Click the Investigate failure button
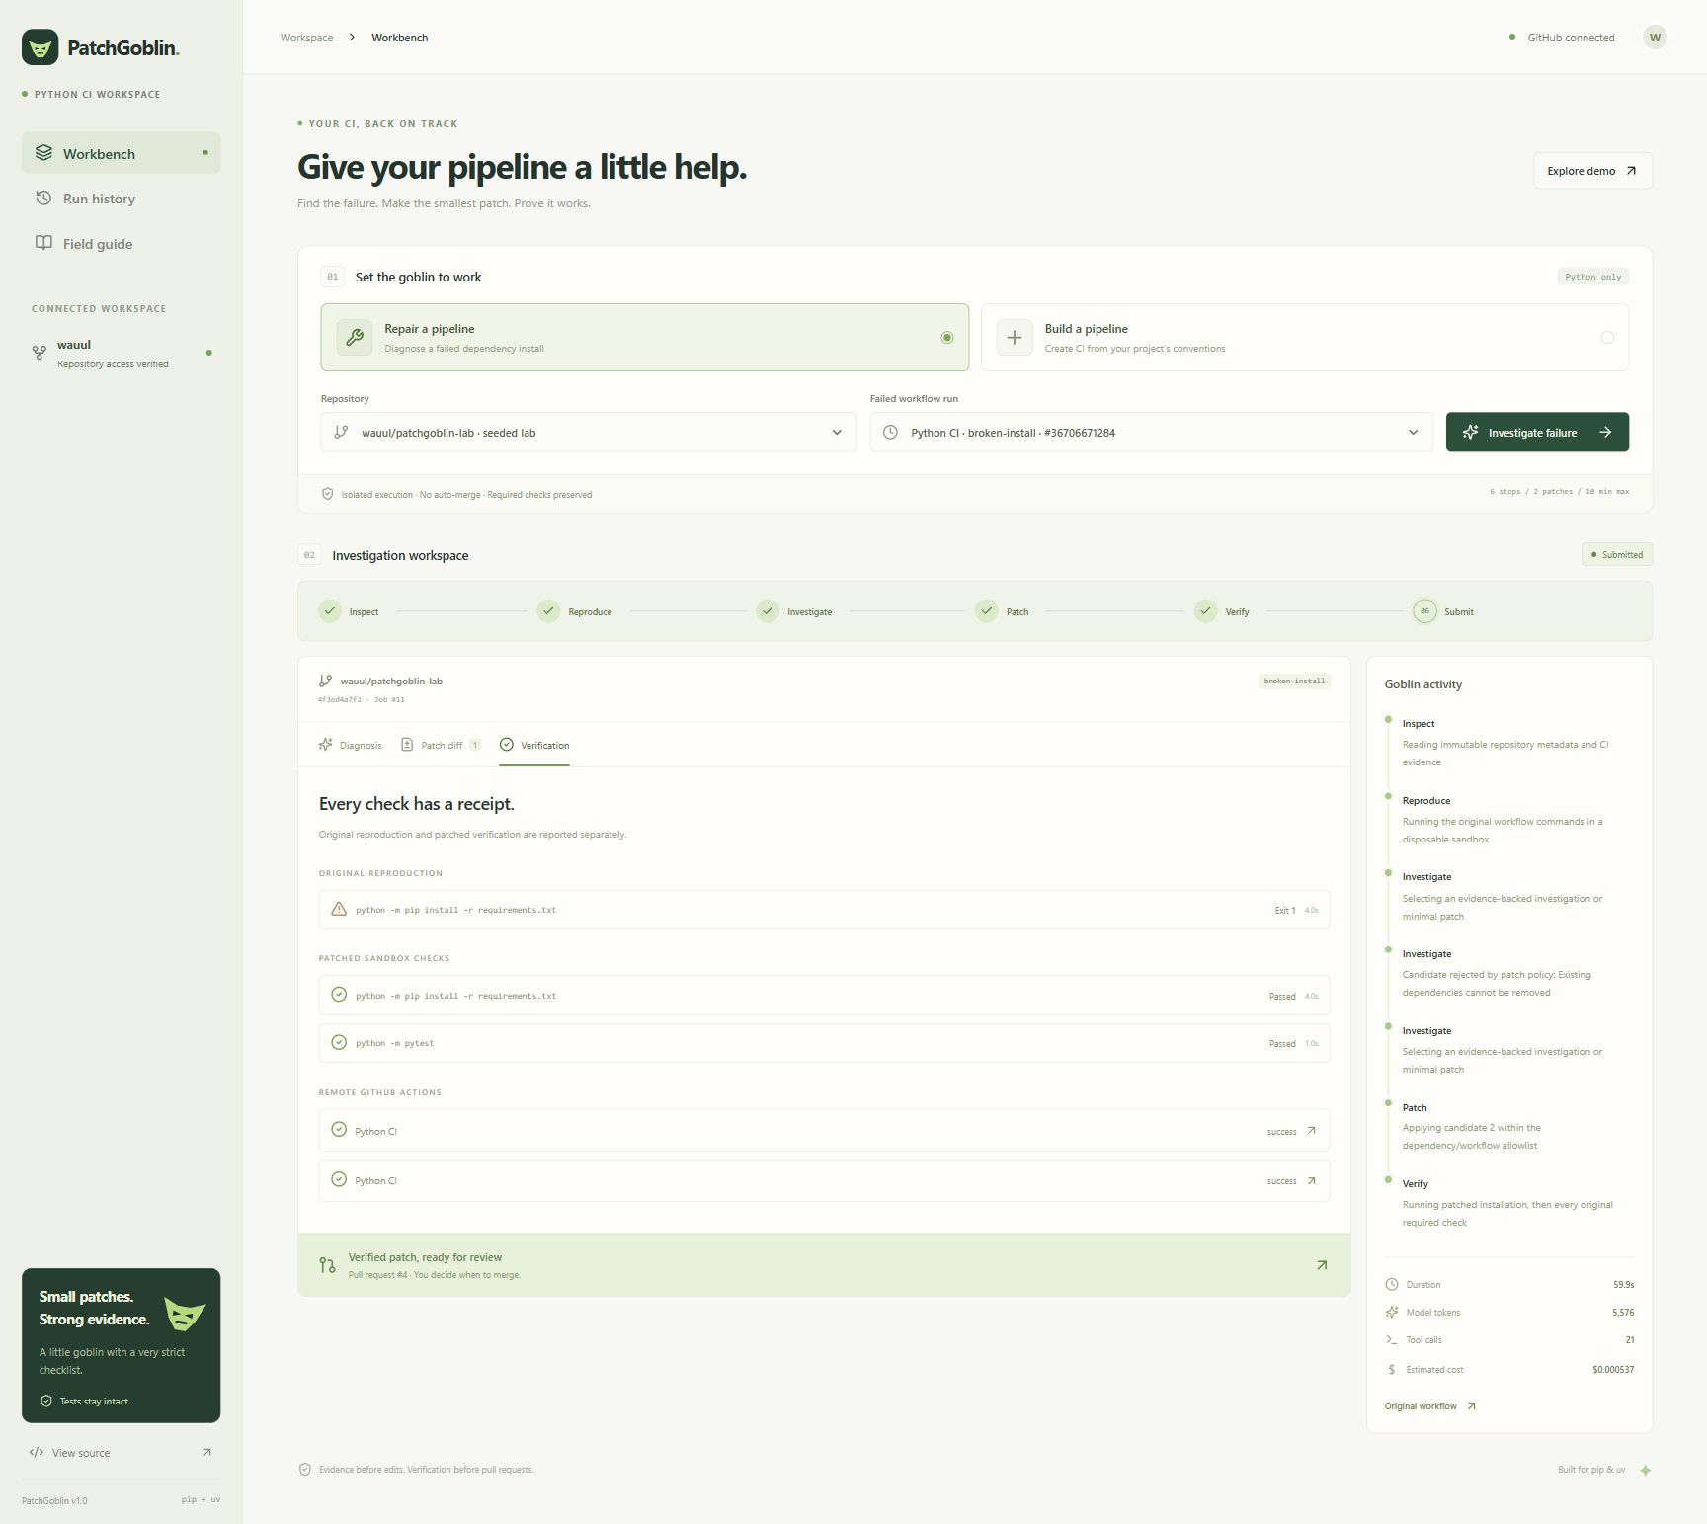Viewport: 1707px width, 1524px height. [1537, 432]
